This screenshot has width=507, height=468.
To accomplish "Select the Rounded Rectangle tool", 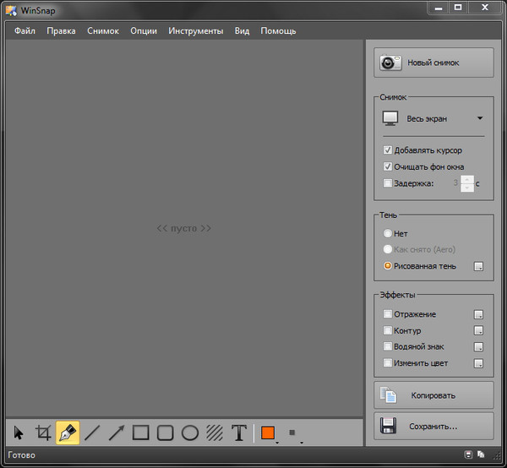I will pos(166,433).
